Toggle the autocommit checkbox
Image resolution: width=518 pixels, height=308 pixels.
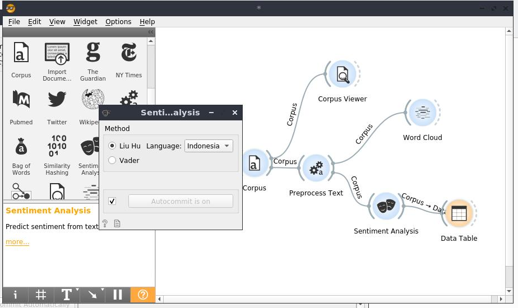pos(112,201)
